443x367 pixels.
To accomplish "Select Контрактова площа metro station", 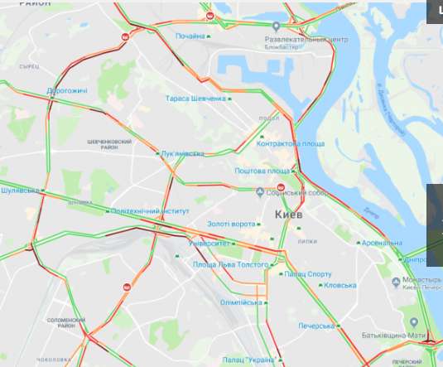I will [291, 143].
